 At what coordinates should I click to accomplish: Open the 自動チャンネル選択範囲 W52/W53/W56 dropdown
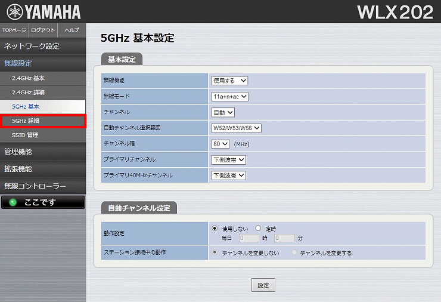[x=236, y=128]
